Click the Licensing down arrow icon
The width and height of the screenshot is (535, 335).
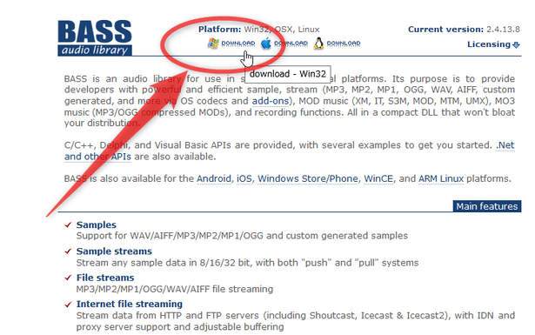pos(516,44)
